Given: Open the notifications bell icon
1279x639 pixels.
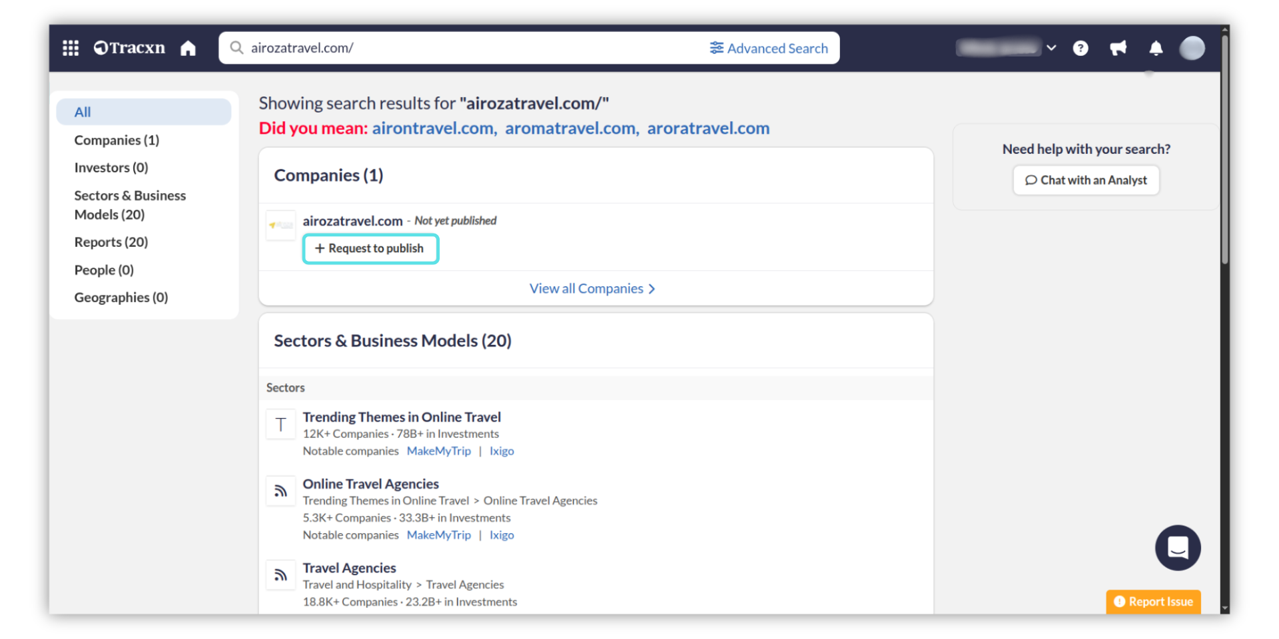Looking at the screenshot, I should pyautogui.click(x=1156, y=48).
